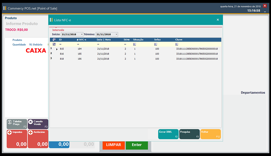Click row number 2 indicator
Image resolution: width=271 pixels, height=156 pixels.
tap(51, 53)
